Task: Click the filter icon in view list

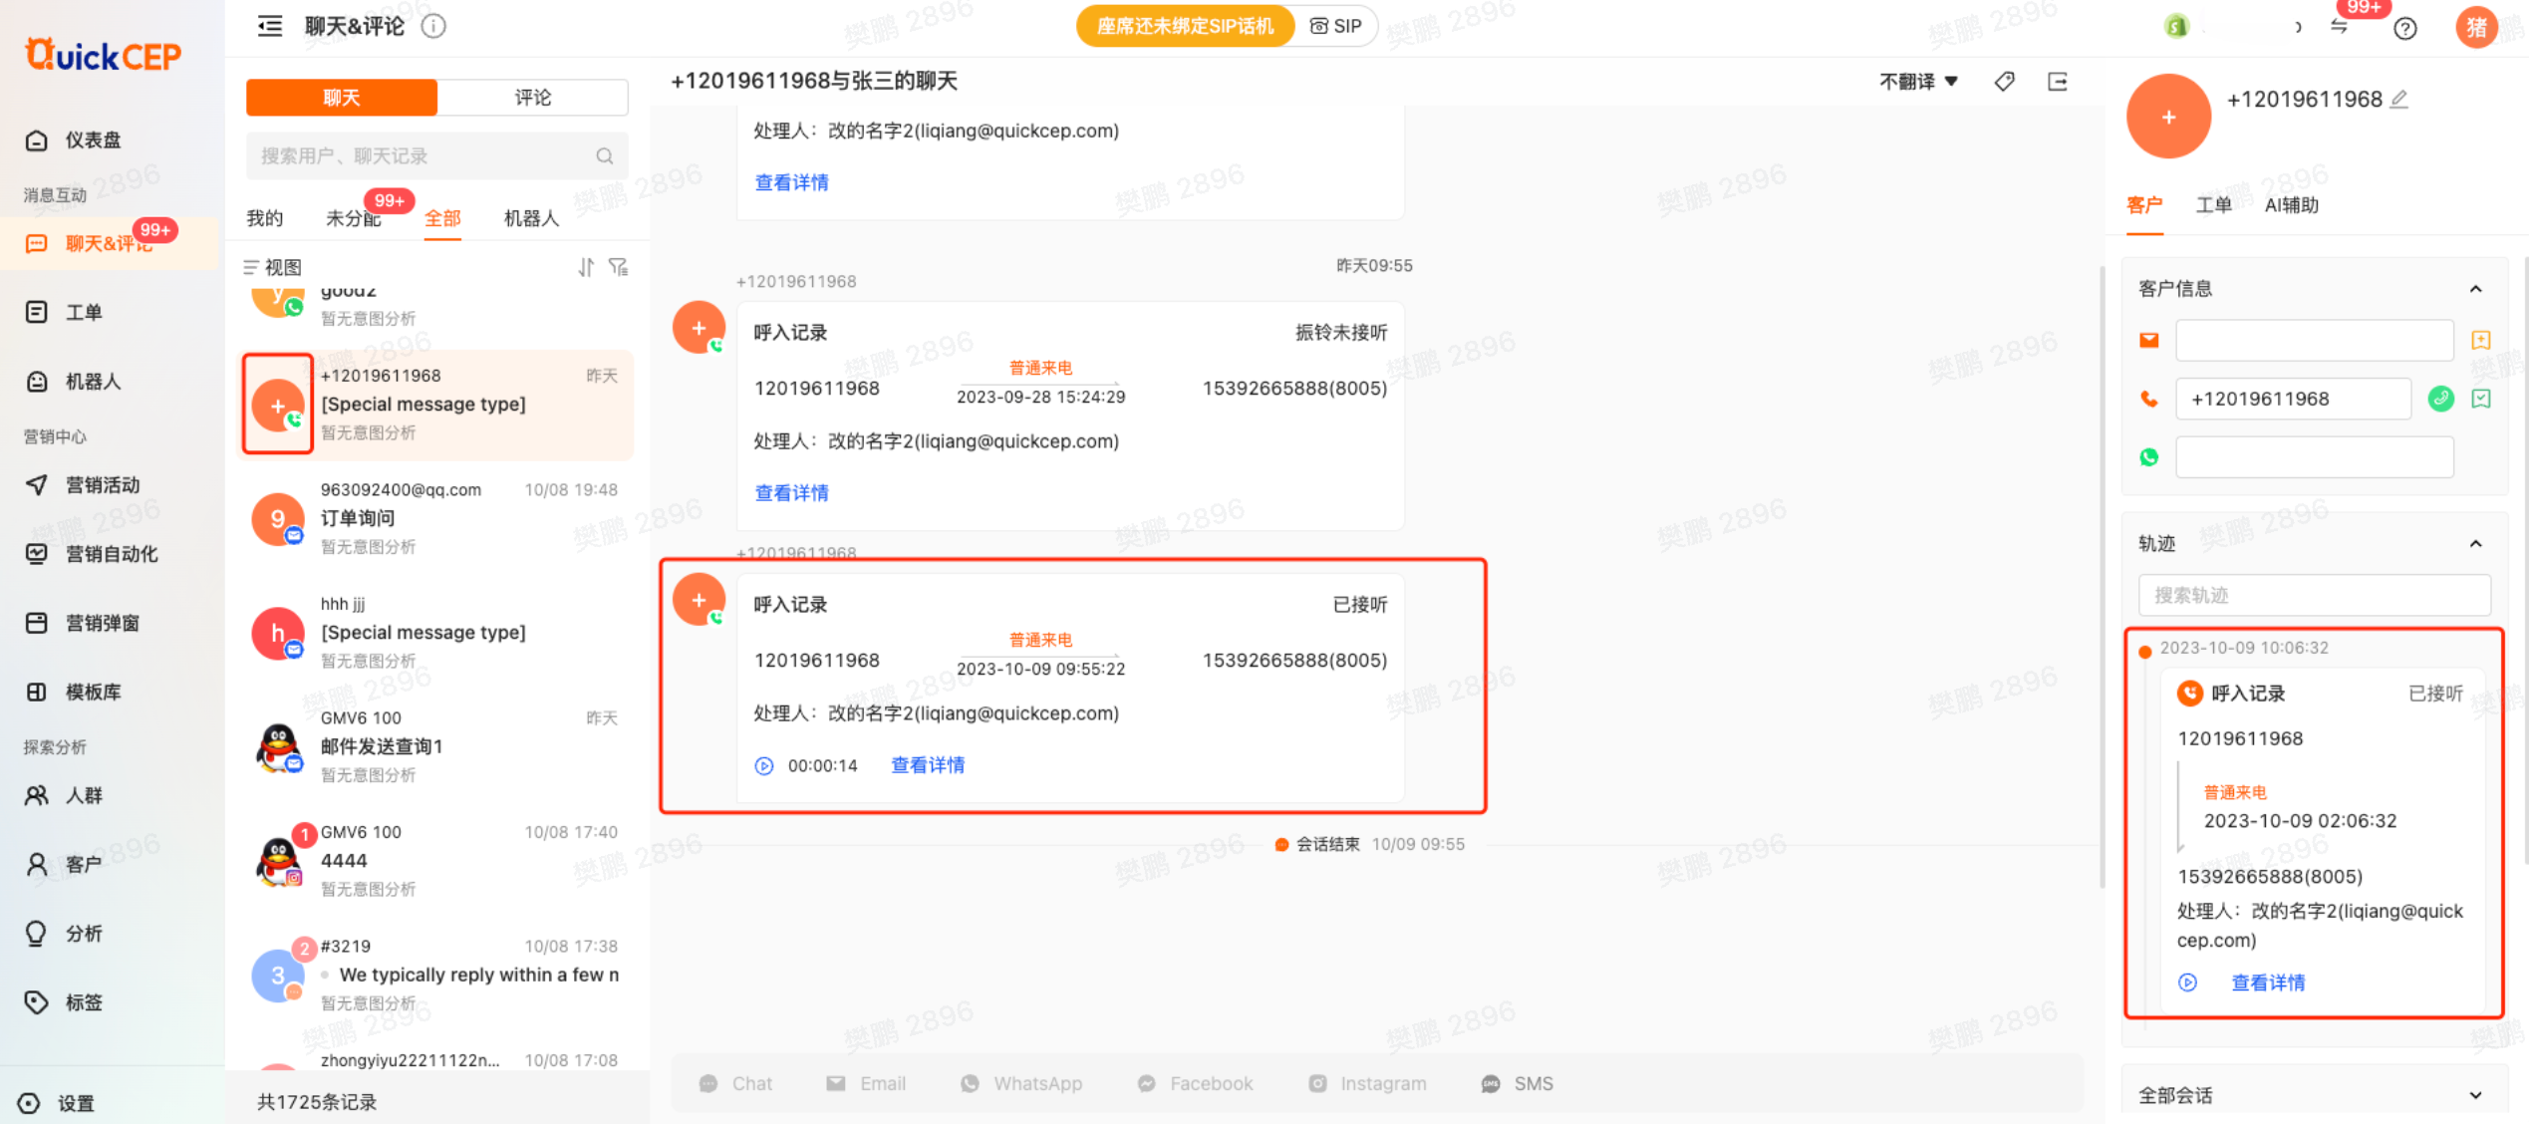Action: (x=619, y=267)
